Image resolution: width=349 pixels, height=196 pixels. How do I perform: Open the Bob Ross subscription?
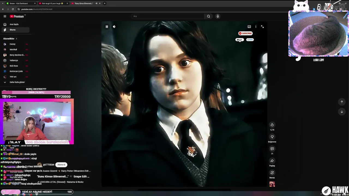coord(16,66)
